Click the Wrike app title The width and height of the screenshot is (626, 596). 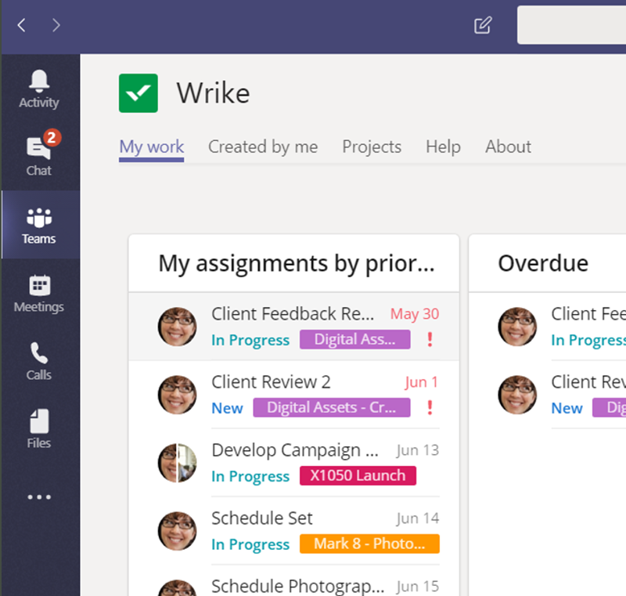(x=214, y=93)
